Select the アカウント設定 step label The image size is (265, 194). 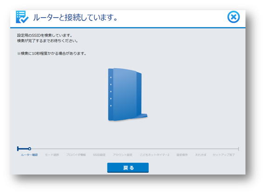pyautogui.click(x=123, y=155)
